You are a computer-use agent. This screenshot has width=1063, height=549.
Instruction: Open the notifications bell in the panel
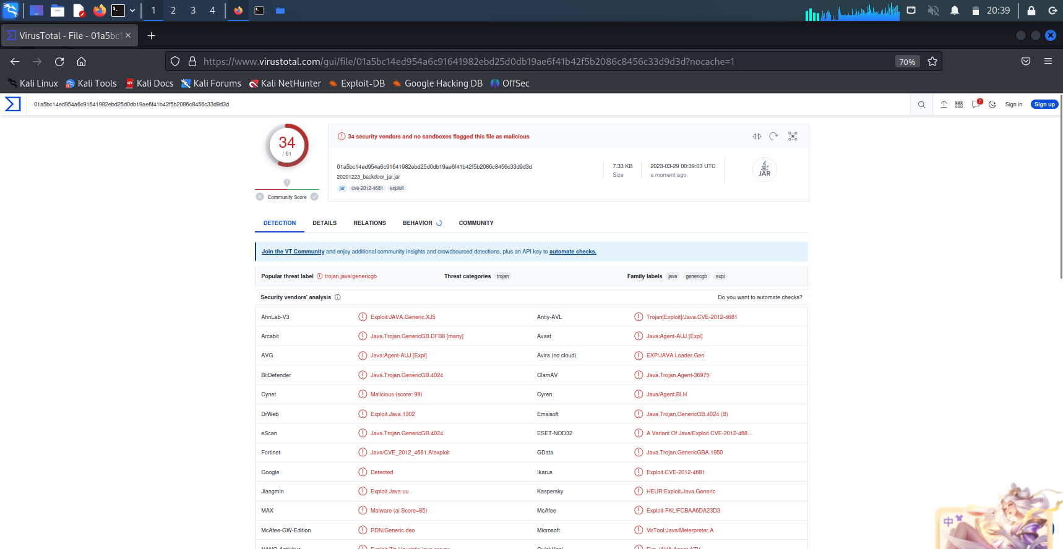[955, 11]
